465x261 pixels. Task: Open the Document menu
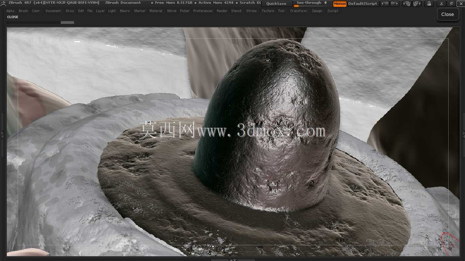point(53,11)
